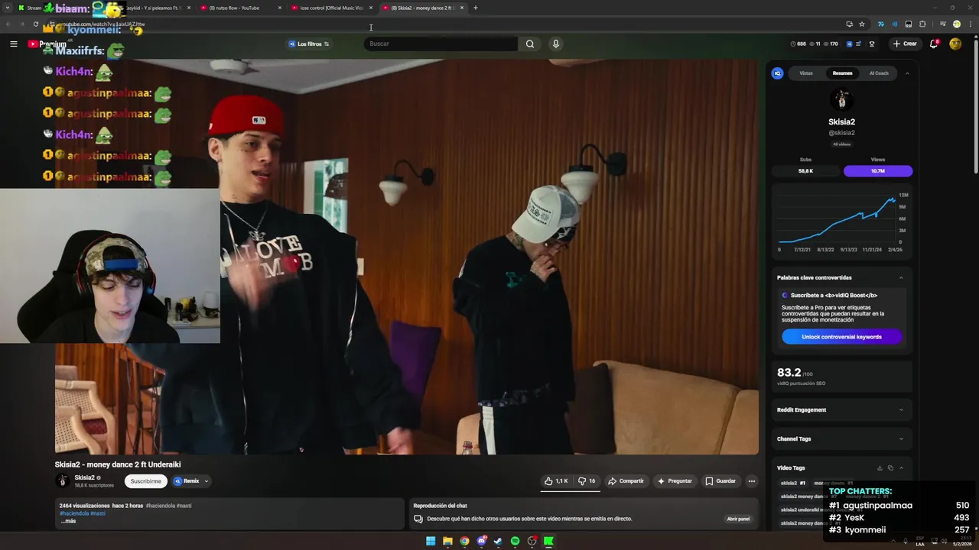Click the Guardar button
Screen dimensions: 979x550
tap(720, 481)
